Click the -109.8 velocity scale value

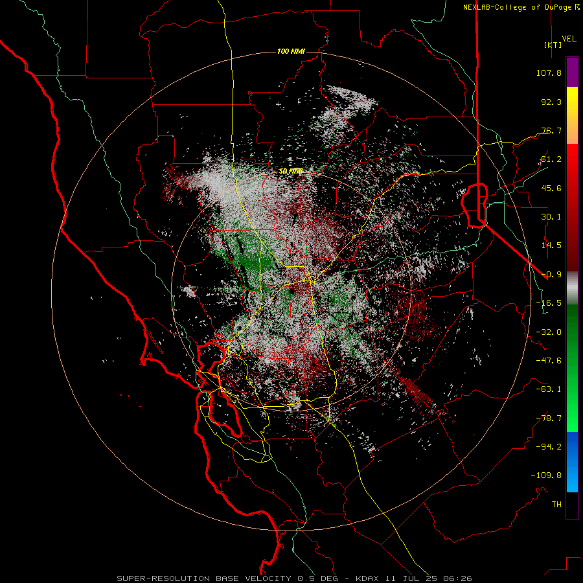pos(546,475)
